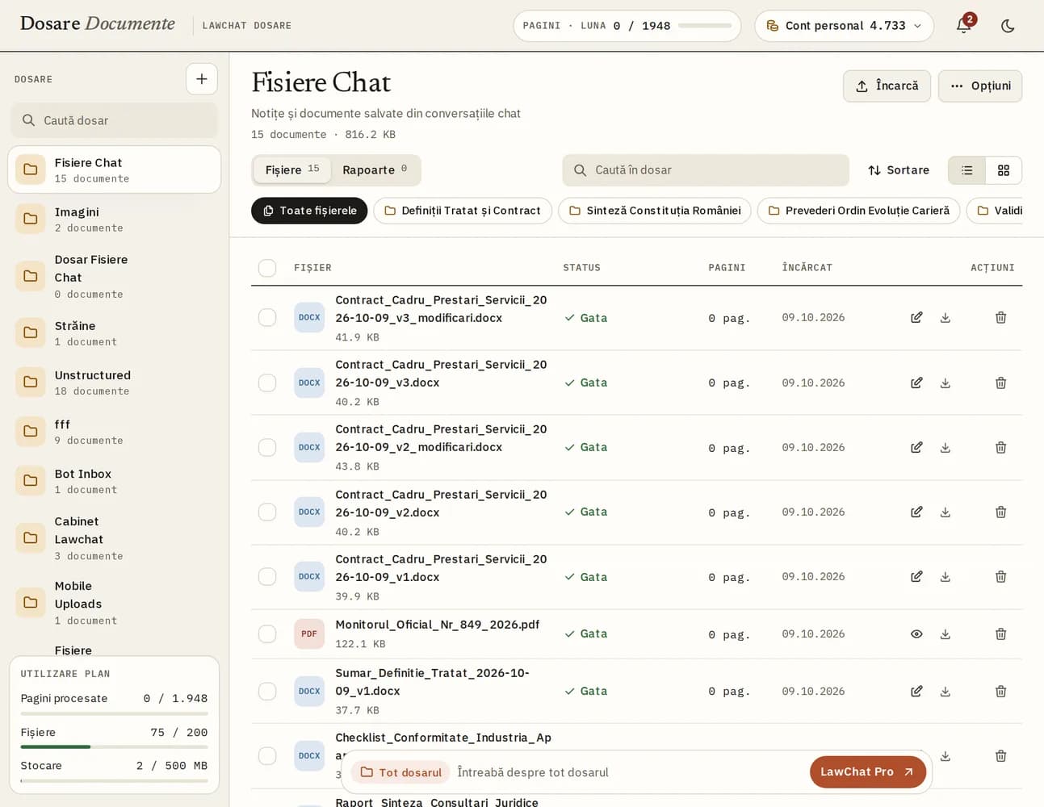The height and width of the screenshot is (807, 1044).
Task: Delete Sumar_Definitie_Tratat docx file
Action: 1000,692
